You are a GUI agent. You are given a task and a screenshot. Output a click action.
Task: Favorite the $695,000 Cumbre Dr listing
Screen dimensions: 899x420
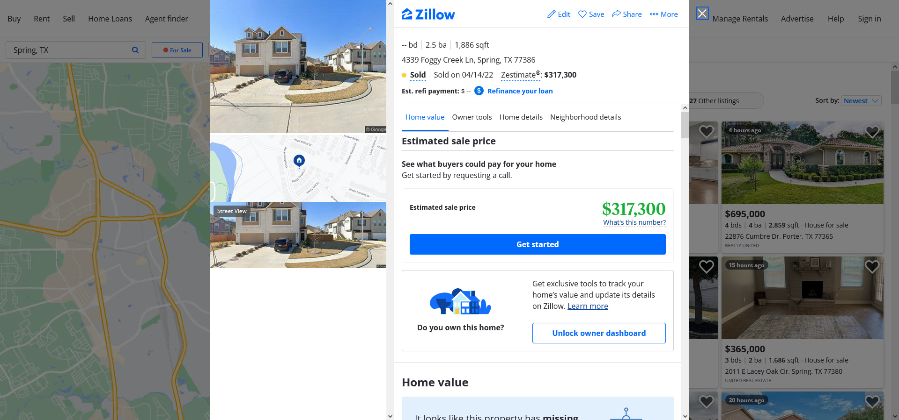pos(872,132)
